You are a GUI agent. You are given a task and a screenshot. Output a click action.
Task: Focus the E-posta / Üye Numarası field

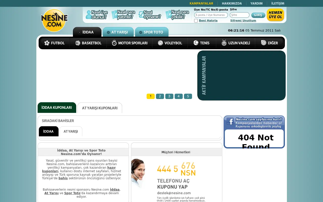point(211,15)
